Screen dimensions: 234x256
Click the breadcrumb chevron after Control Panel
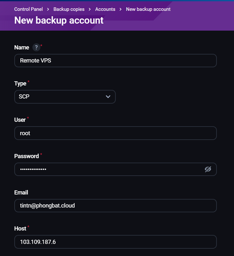point(48,9)
